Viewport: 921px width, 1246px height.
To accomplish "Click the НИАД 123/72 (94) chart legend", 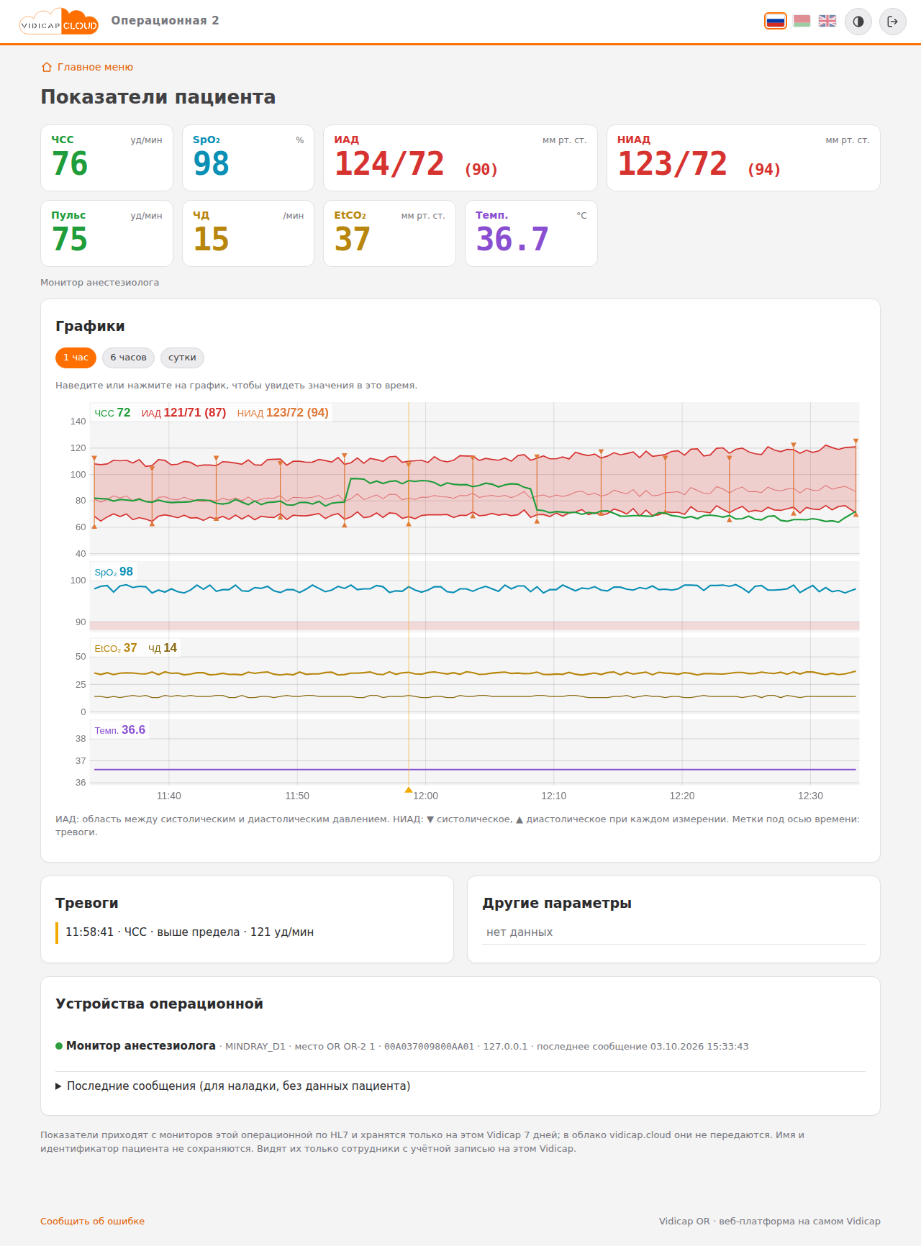I will tap(283, 413).
